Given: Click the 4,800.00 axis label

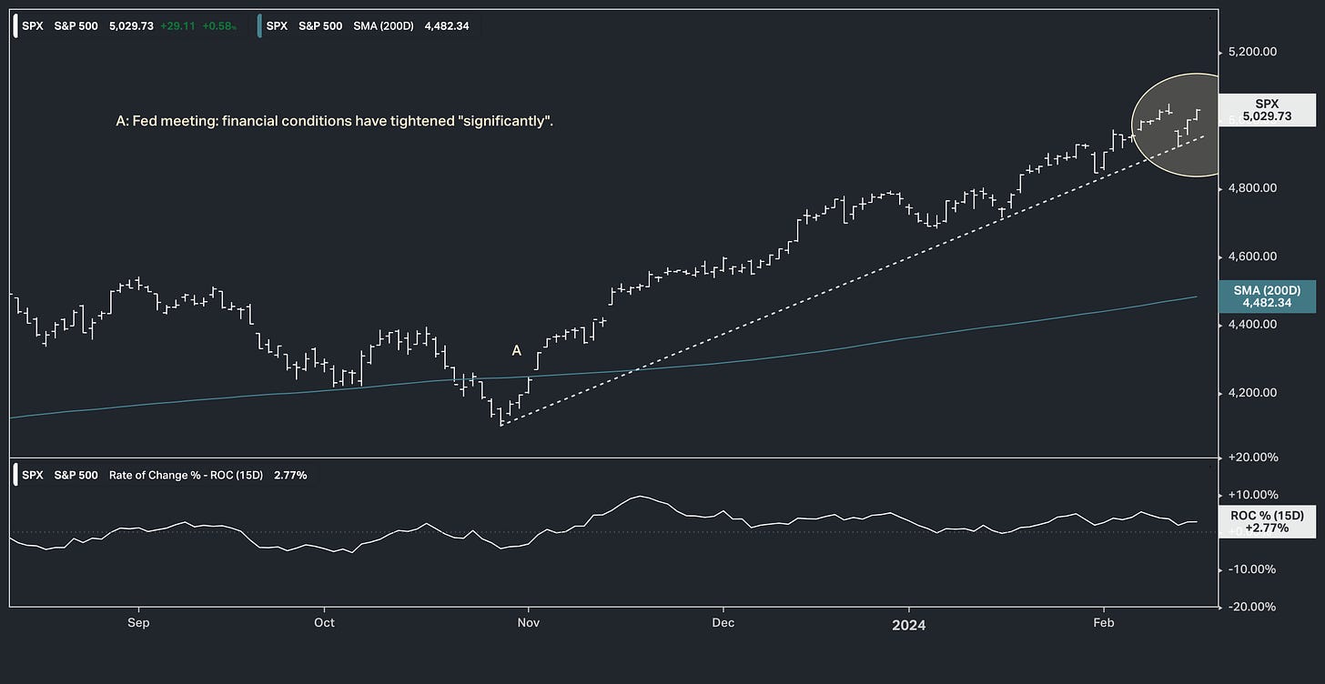Looking at the screenshot, I should (x=1252, y=188).
